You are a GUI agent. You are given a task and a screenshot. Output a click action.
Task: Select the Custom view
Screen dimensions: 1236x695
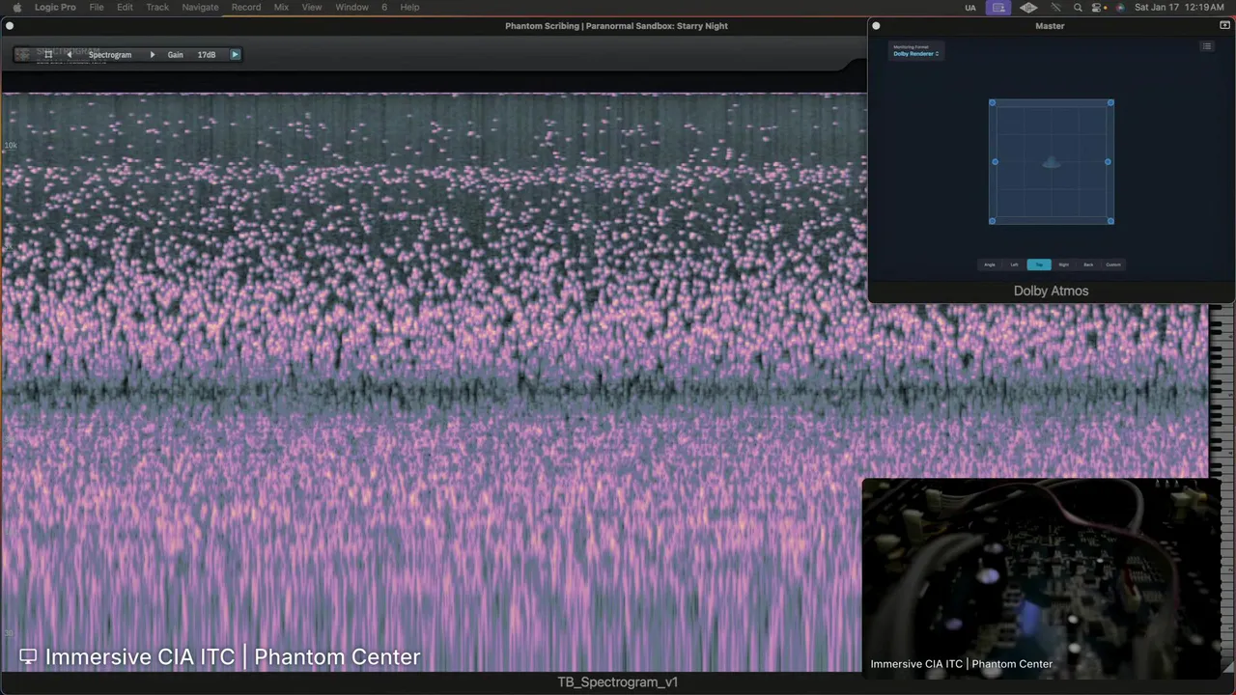[1113, 264]
